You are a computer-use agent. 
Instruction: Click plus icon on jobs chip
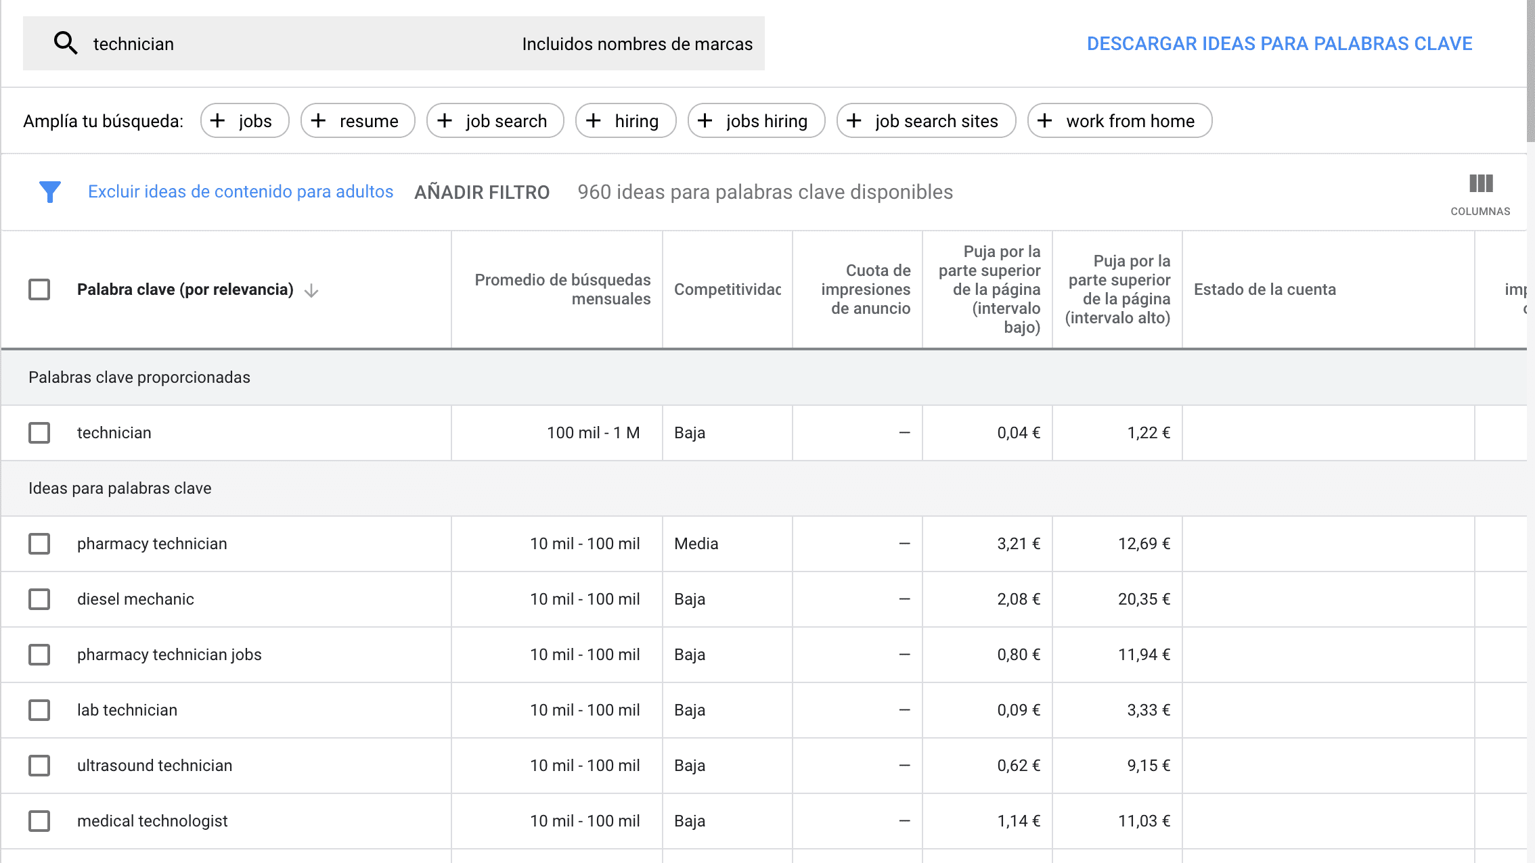pos(218,121)
